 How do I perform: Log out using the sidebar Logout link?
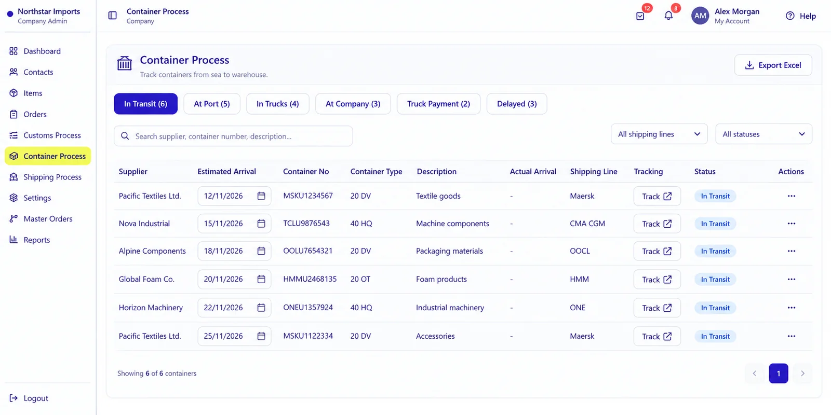29,398
